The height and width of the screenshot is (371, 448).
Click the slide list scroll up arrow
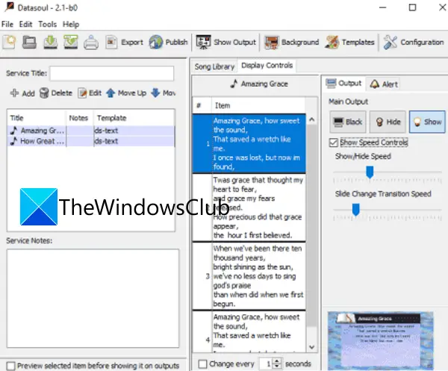[x=311, y=119]
